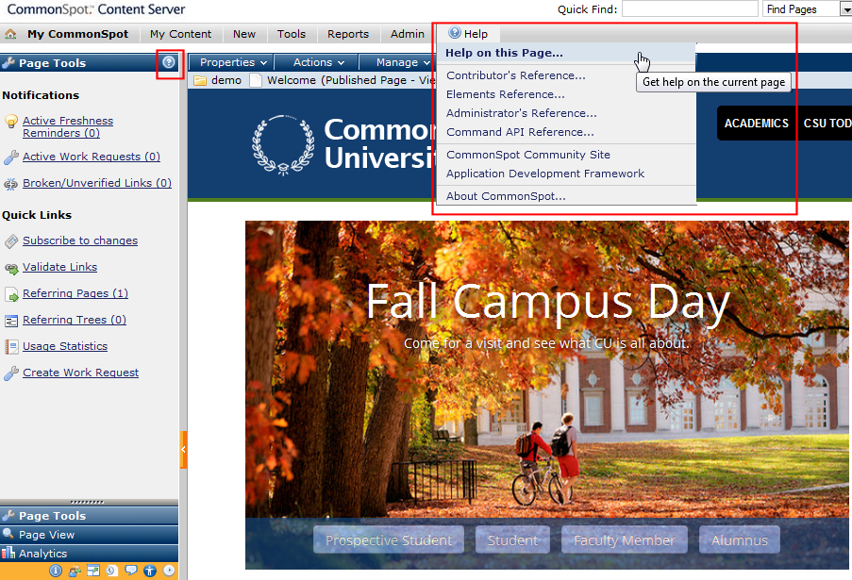Click the home icon beside My CommonSpot
The height and width of the screenshot is (580, 852).
[10, 34]
